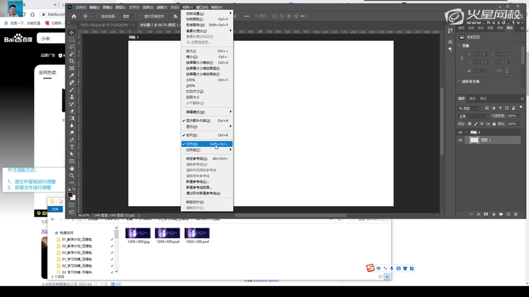Hide layer 图层 1 using eye icon
Screen dimensions: 529x297
pos(460,140)
